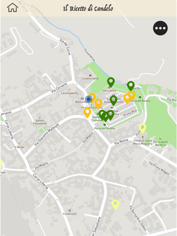Select the orange pin beside Parco del Ricetto label

tap(132, 96)
